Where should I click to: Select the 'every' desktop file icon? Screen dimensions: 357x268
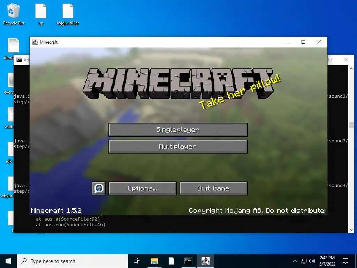[x=11, y=80]
